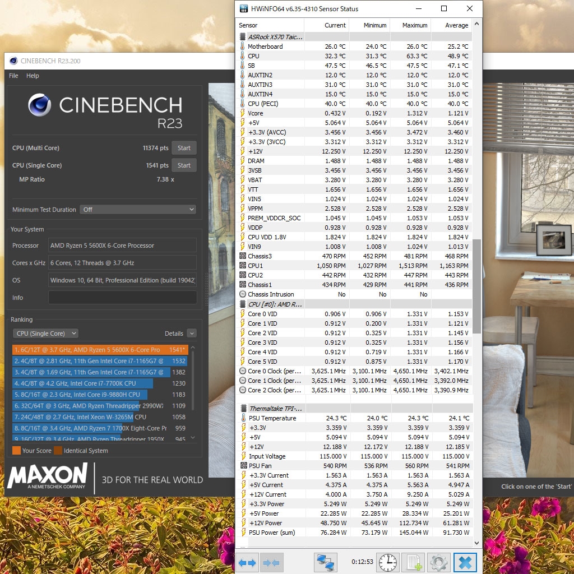Click the clock icon to reset timers
The width and height of the screenshot is (574, 574).
387,562
